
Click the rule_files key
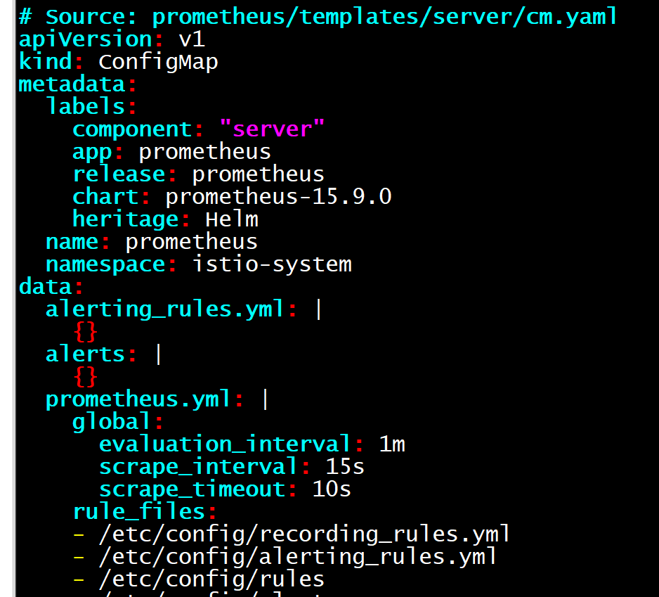pos(139,512)
